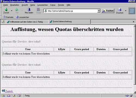Click the vertical scrollbar down arrow

click(135, 92)
